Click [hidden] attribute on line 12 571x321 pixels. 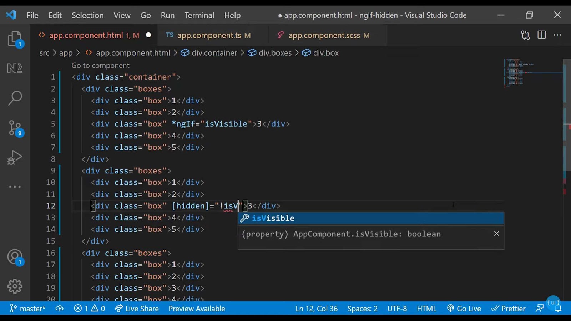point(190,206)
